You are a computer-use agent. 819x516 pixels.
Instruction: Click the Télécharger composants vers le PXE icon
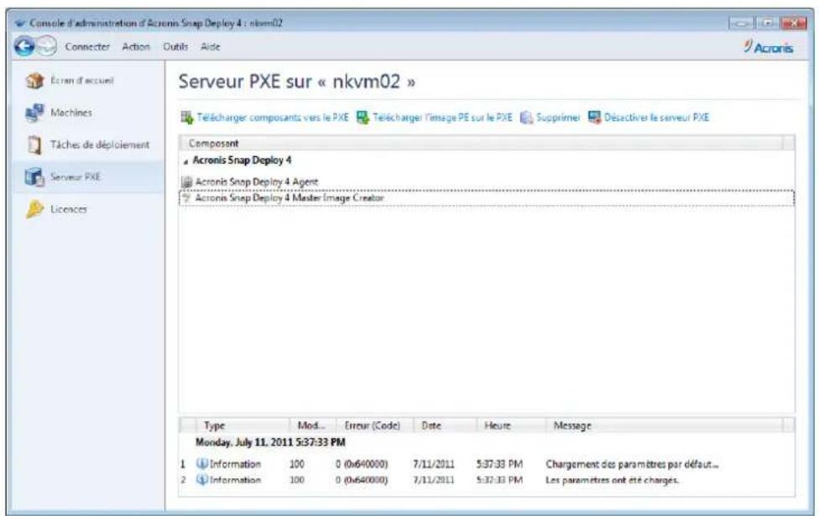pos(187,117)
